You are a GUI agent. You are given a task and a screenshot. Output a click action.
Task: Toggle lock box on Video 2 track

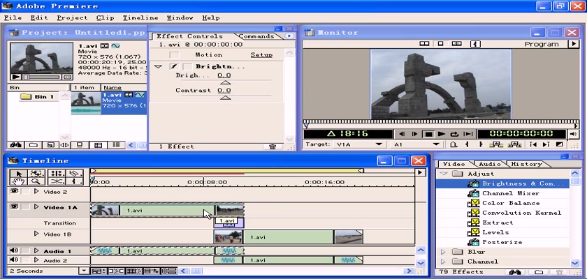[x=25, y=191]
